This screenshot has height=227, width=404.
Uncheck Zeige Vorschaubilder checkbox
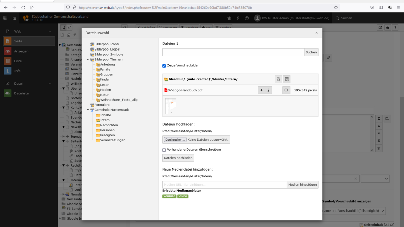coord(164,66)
